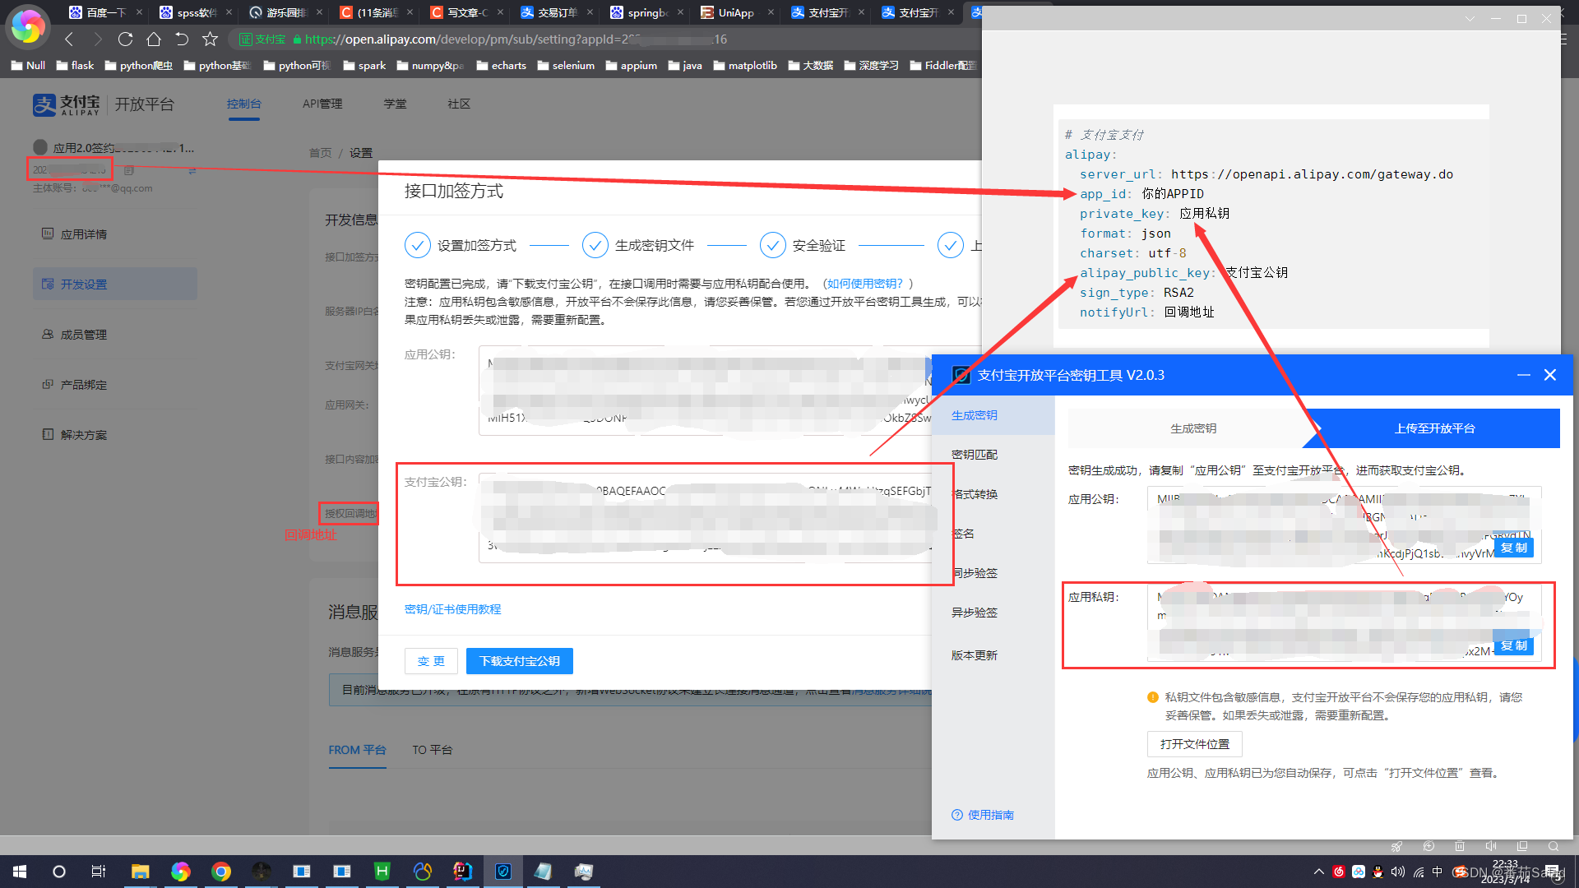Open Google Chrome from the taskbar
The image size is (1579, 888).
(221, 872)
